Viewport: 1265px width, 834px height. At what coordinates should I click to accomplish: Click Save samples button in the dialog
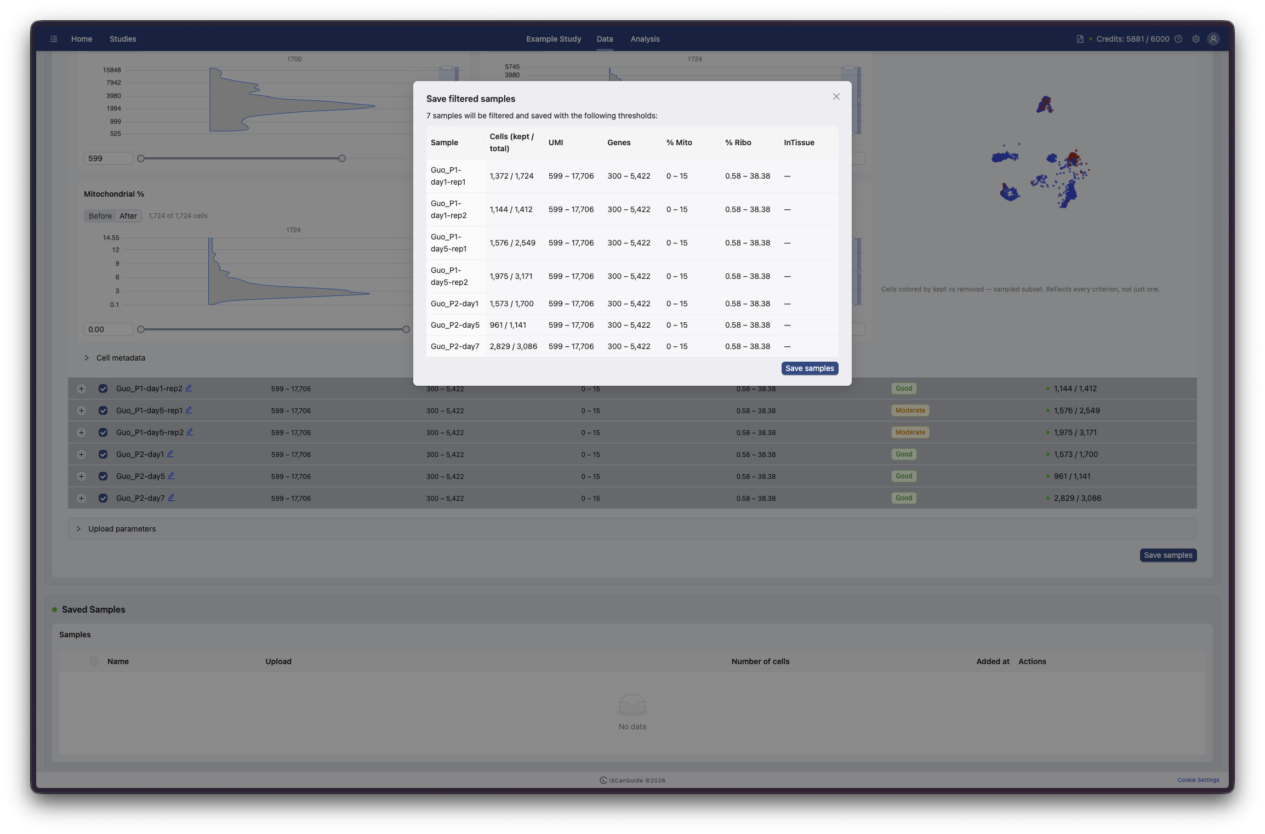point(810,368)
